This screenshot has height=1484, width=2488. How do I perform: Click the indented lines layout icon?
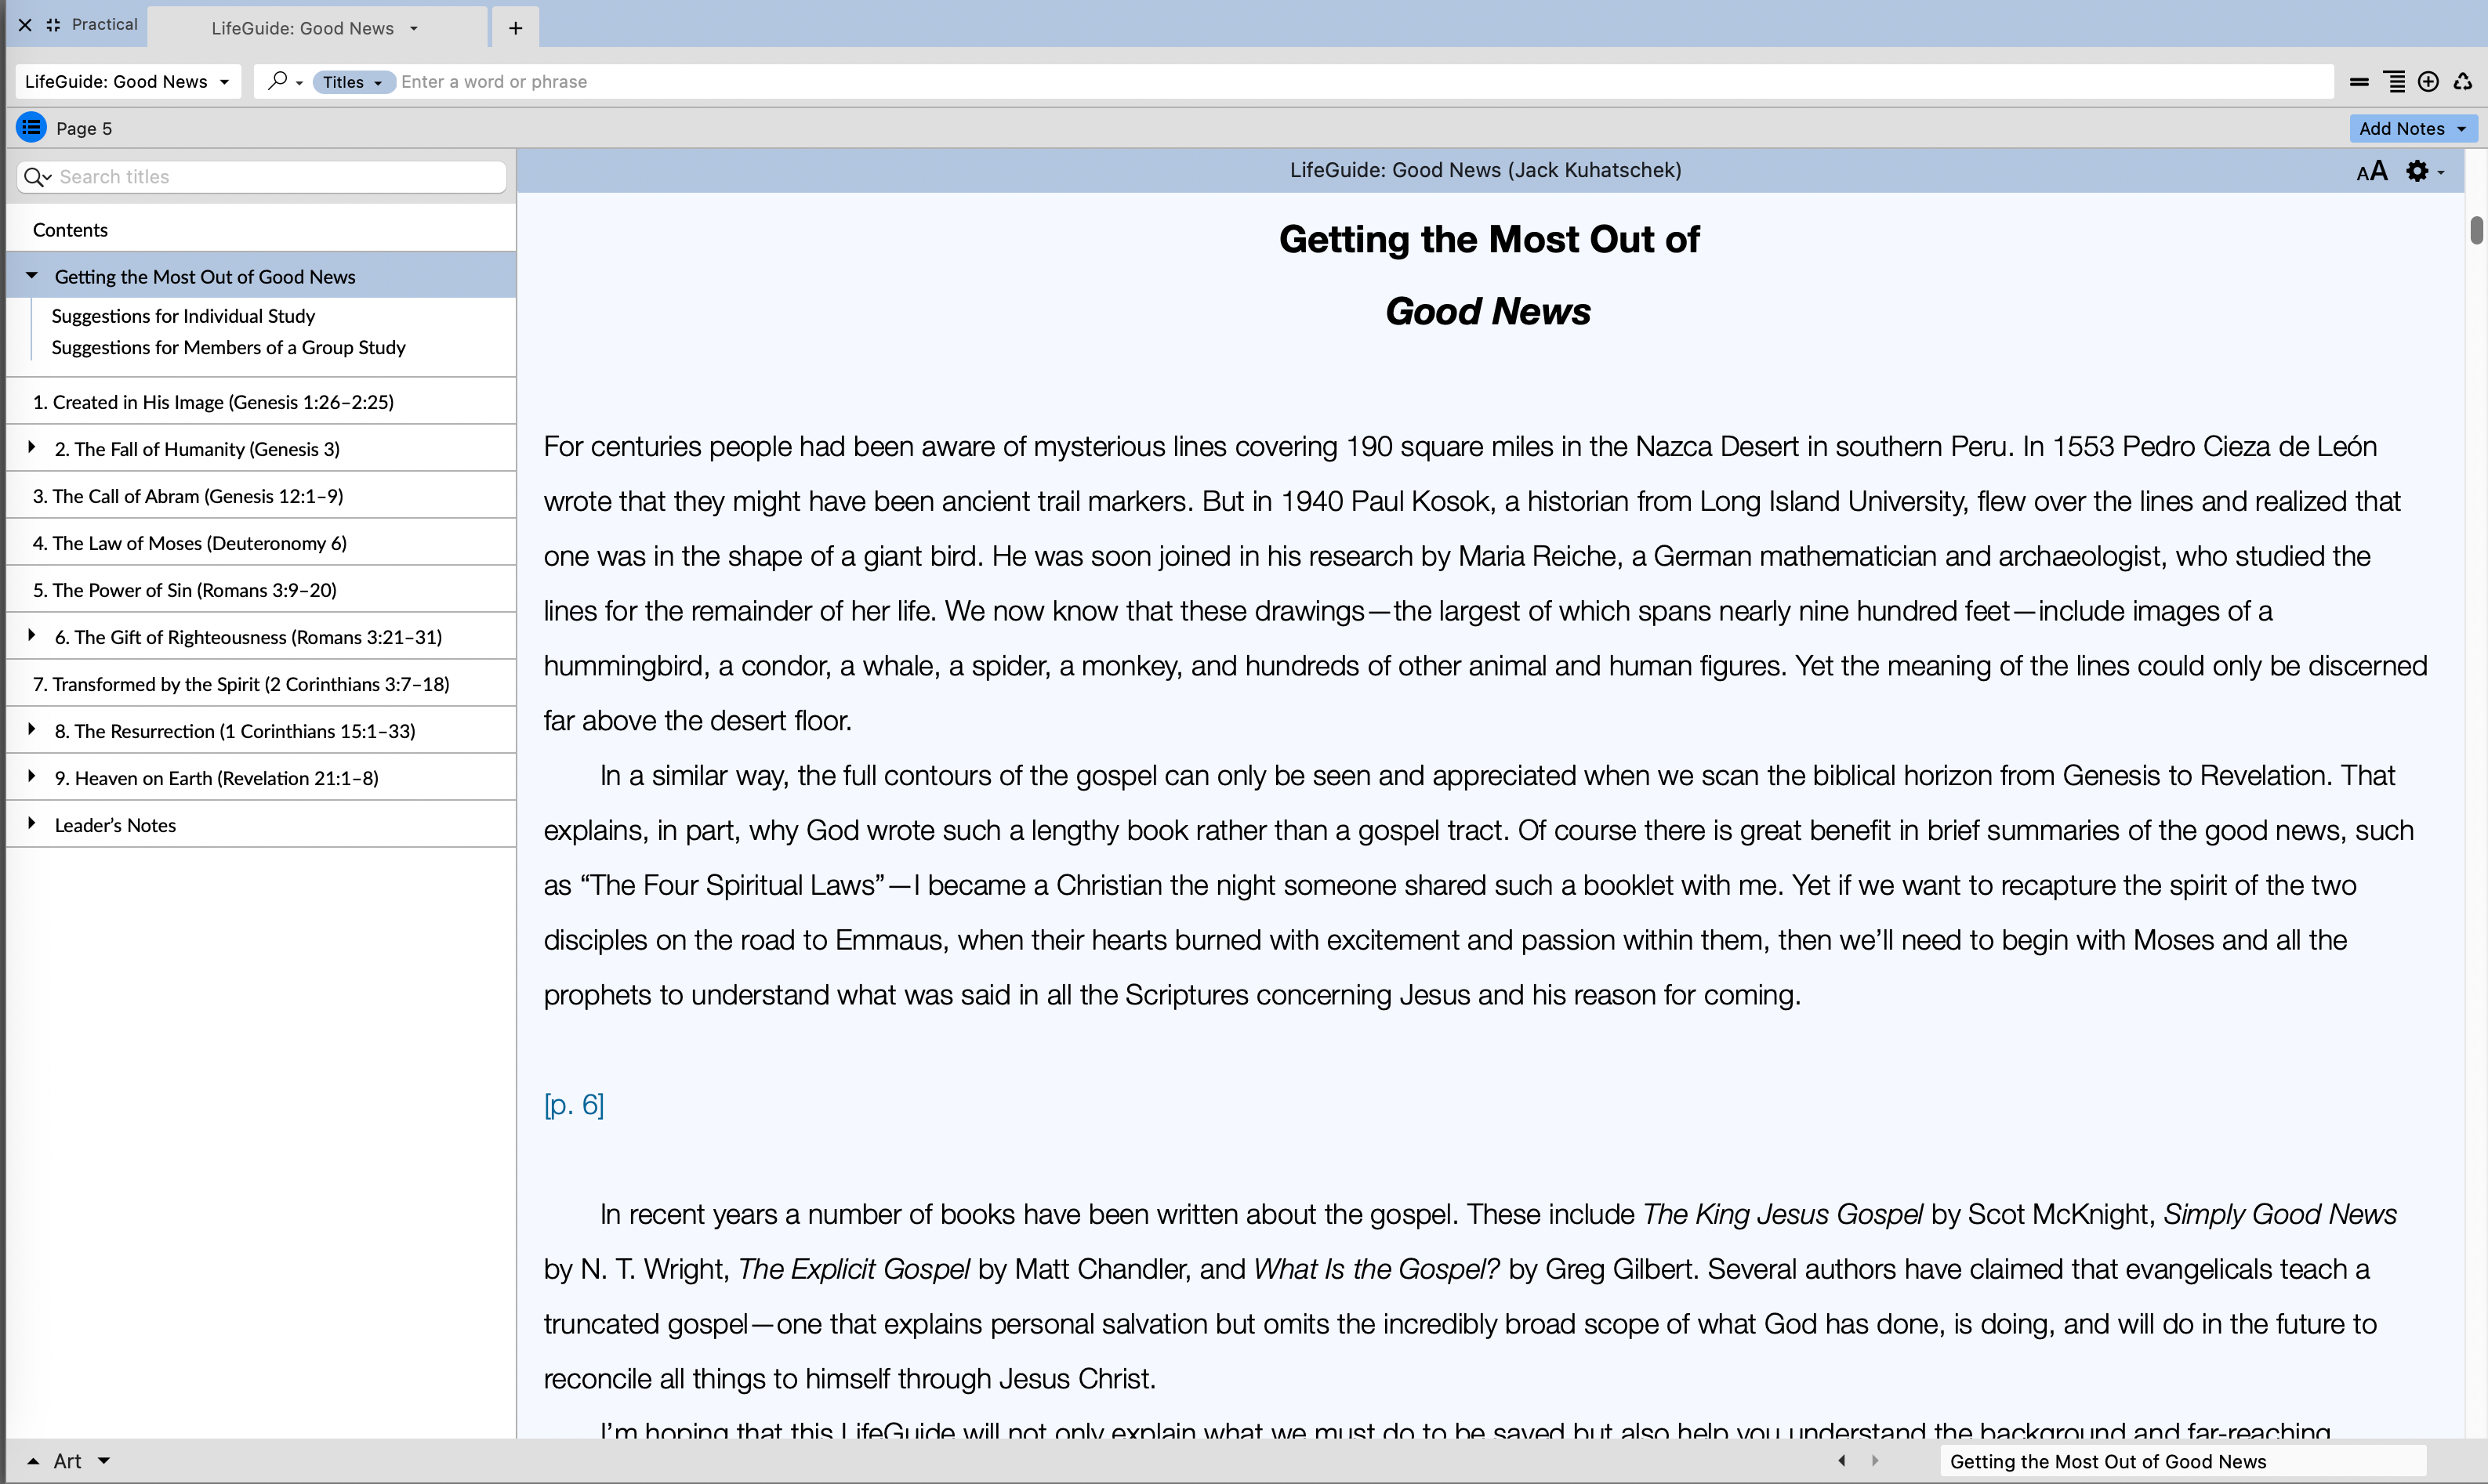click(x=2395, y=82)
